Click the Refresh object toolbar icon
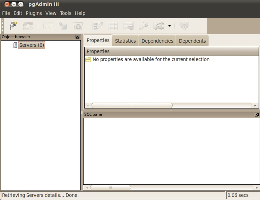 28,26
